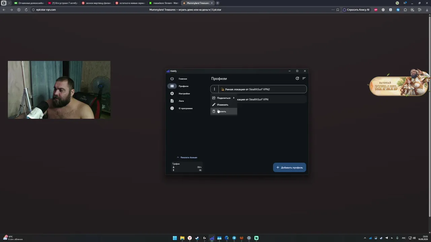Click the Добавить профиль button

point(290,167)
